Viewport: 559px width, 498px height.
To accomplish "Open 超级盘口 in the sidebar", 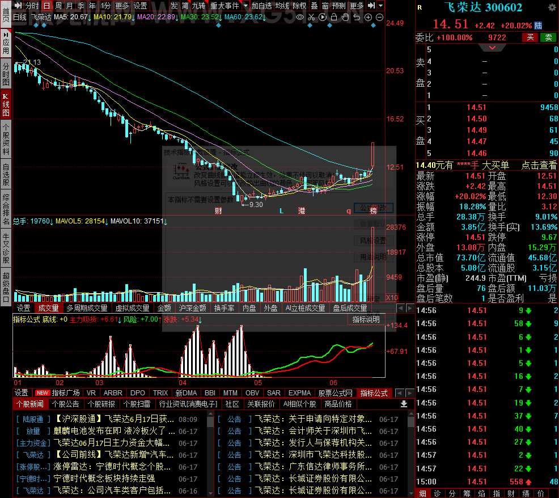I will [6, 287].
